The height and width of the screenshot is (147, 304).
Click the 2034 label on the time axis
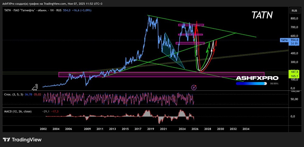tap(246, 129)
